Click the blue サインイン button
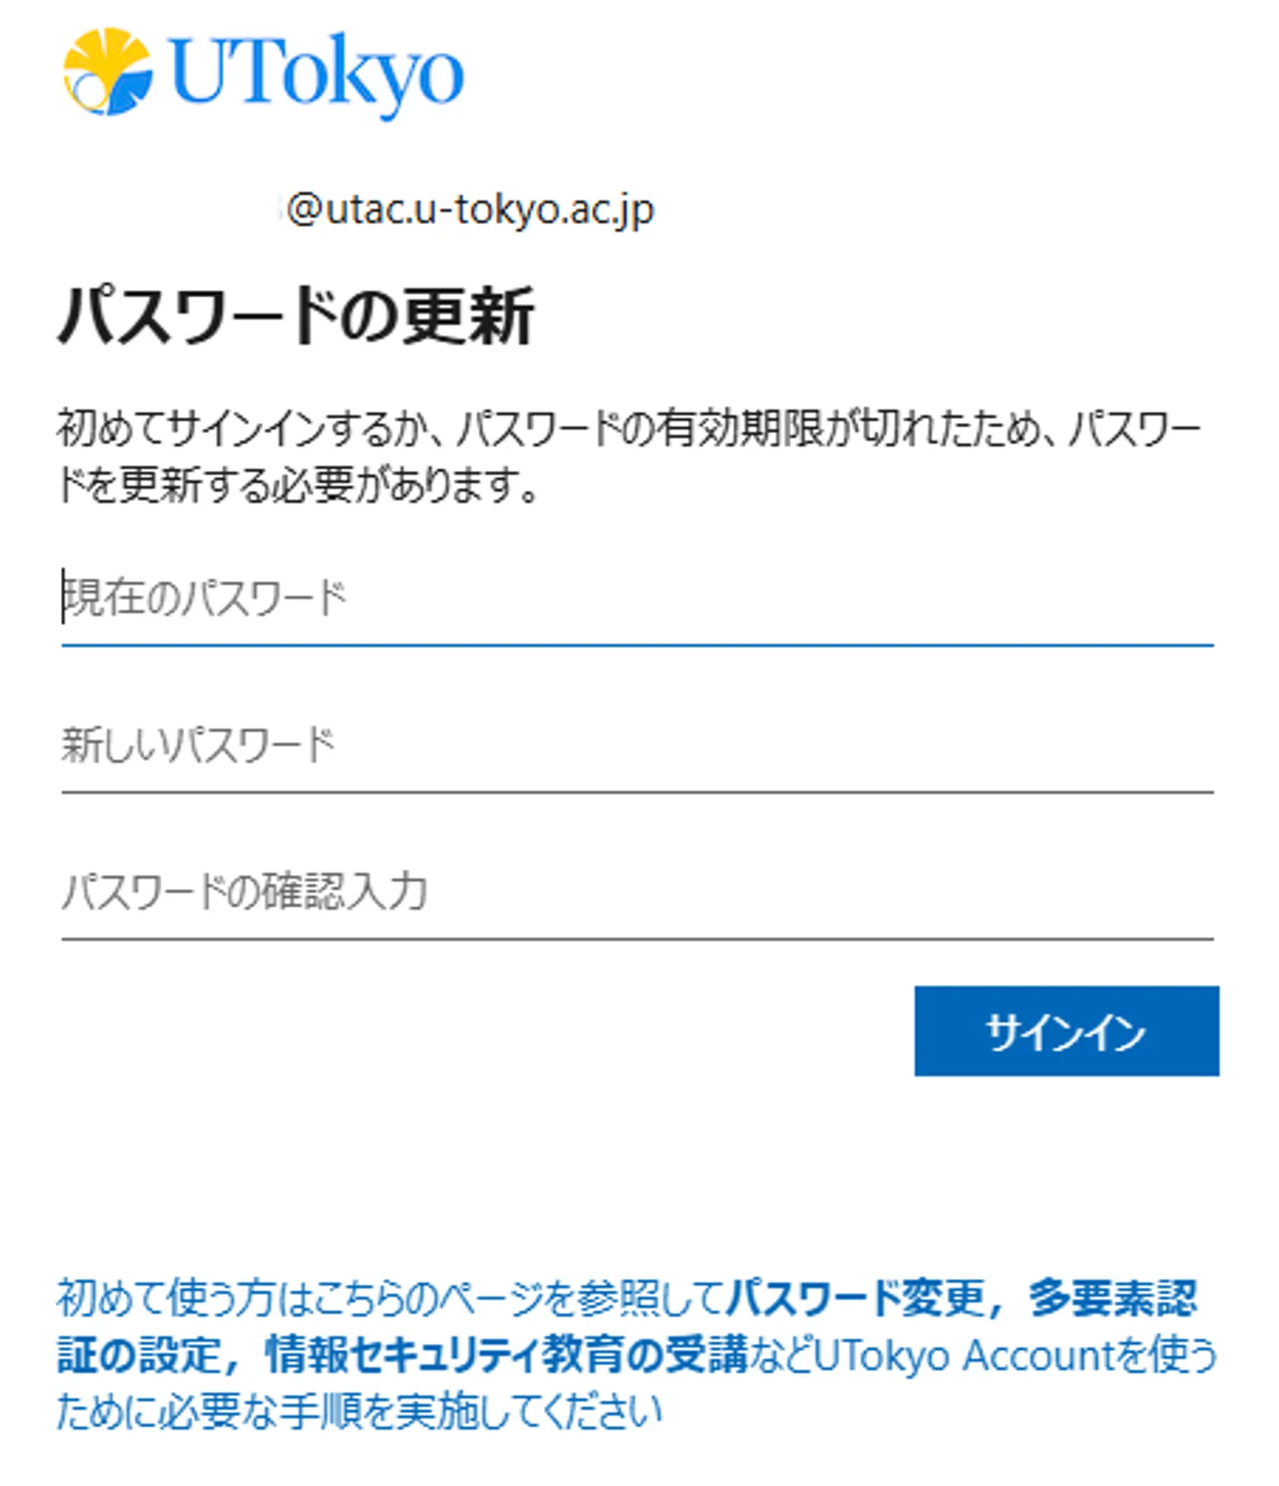This screenshot has height=1486, width=1279. [x=1066, y=1031]
